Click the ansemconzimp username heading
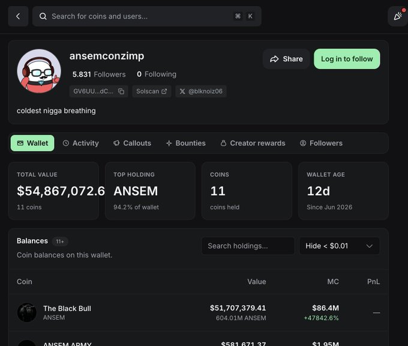The width and height of the screenshot is (408, 346). [107, 56]
